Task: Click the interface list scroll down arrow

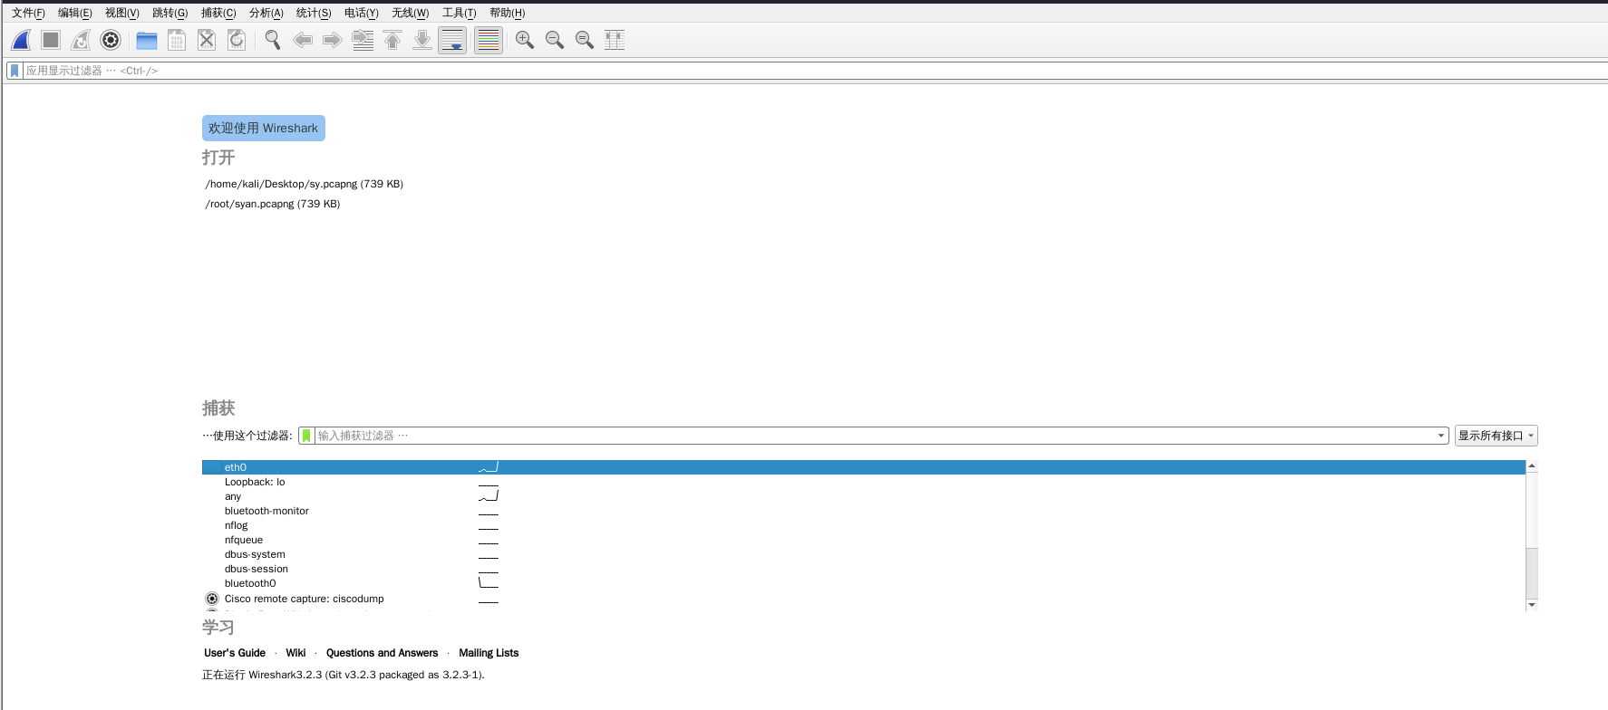Action: tap(1532, 604)
